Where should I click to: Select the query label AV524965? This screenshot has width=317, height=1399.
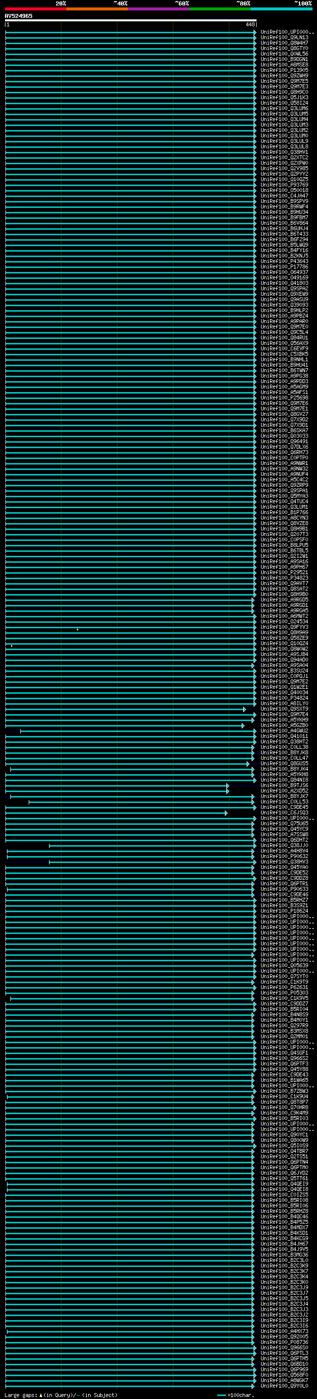coord(18,16)
